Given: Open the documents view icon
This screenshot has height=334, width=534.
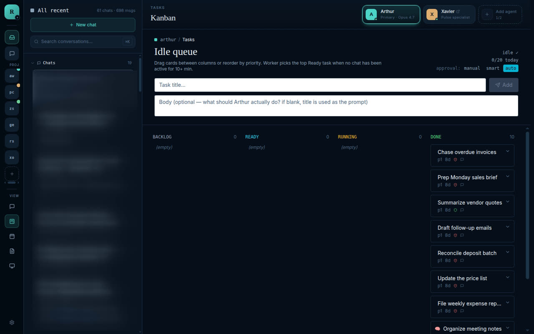Looking at the screenshot, I should [12, 251].
